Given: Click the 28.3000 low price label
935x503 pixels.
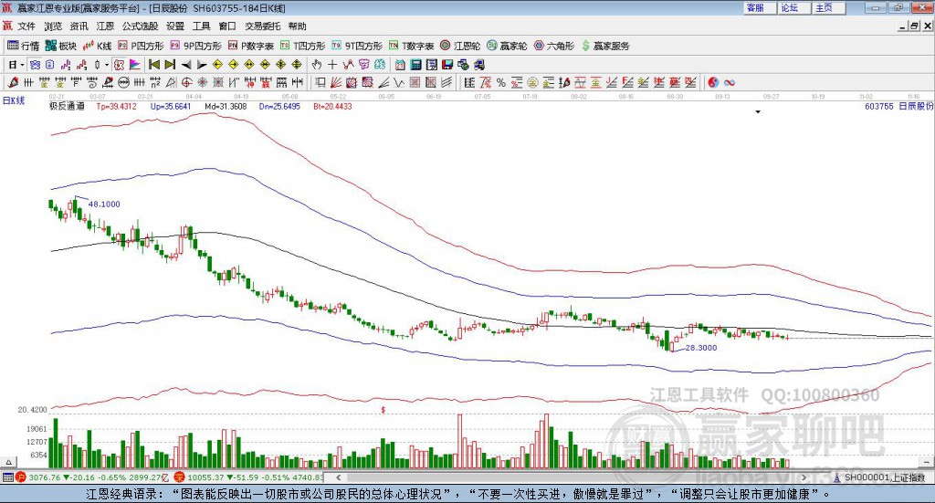Looking at the screenshot, I should (701, 348).
